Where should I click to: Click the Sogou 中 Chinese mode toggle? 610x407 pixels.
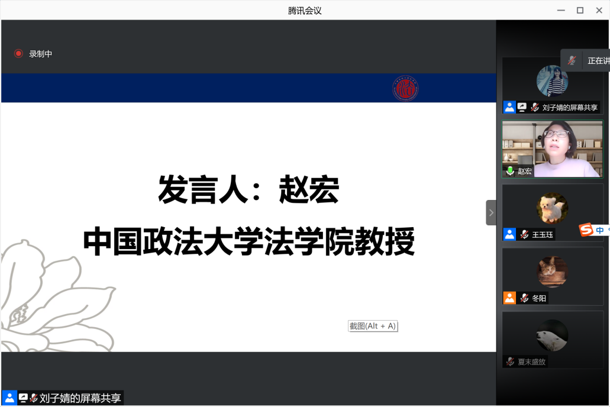click(600, 230)
